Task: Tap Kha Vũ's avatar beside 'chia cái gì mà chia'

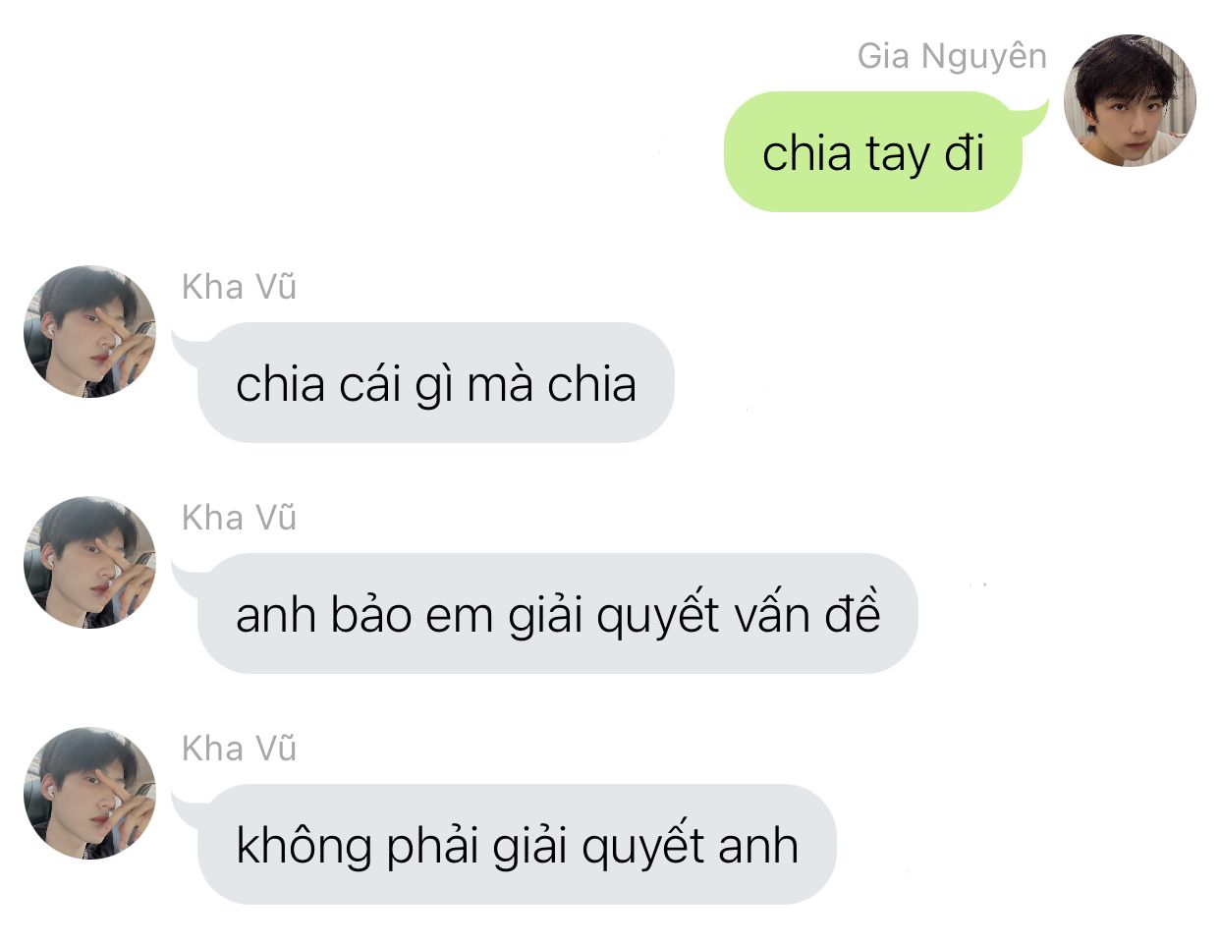Action: pyautogui.click(x=89, y=331)
